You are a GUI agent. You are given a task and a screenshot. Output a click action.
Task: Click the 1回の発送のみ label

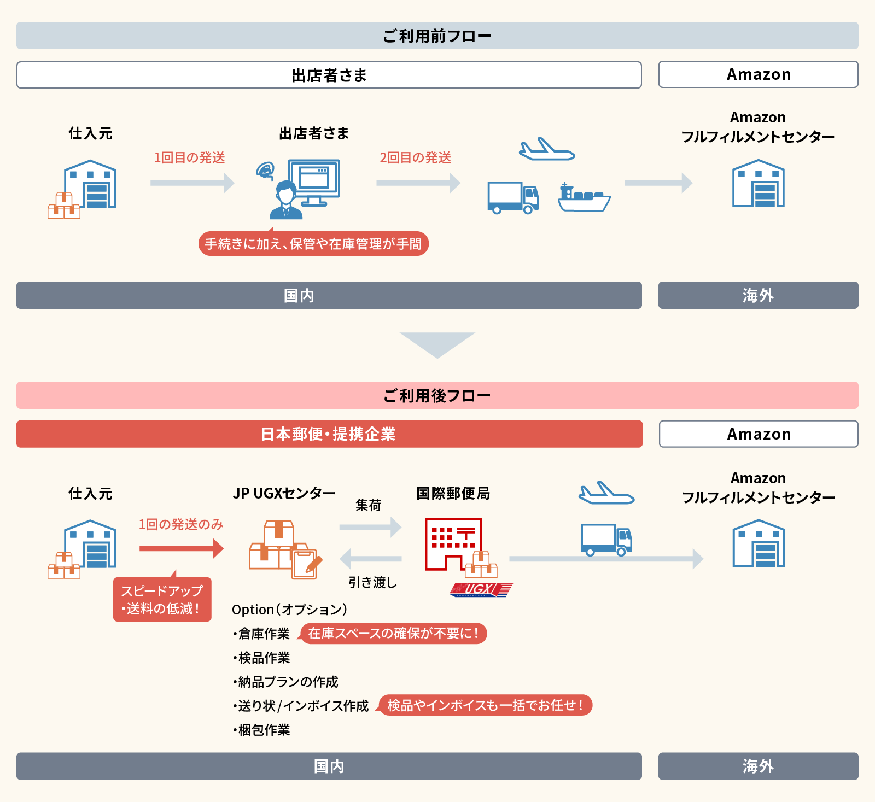(x=181, y=524)
